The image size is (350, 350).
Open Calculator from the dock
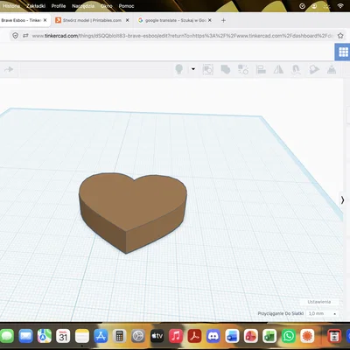pos(119,336)
